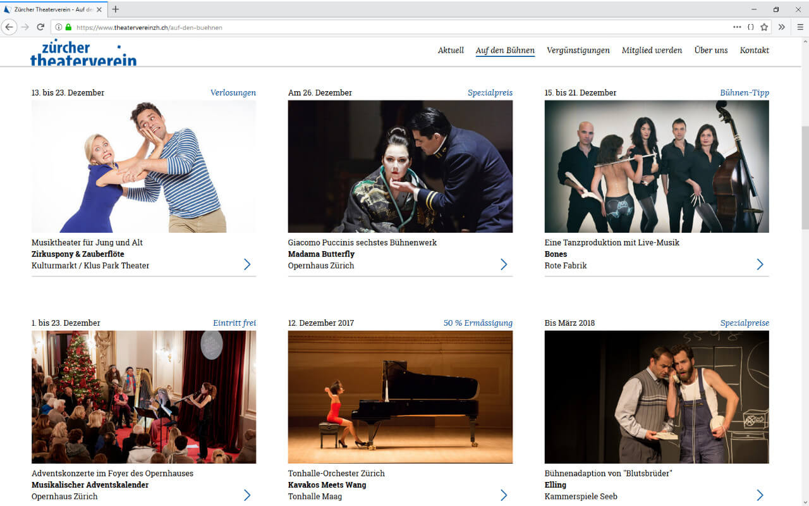Screen dimensions: 809x506
Task: Click the date 15. bis 21. Dezember
Action: (580, 92)
